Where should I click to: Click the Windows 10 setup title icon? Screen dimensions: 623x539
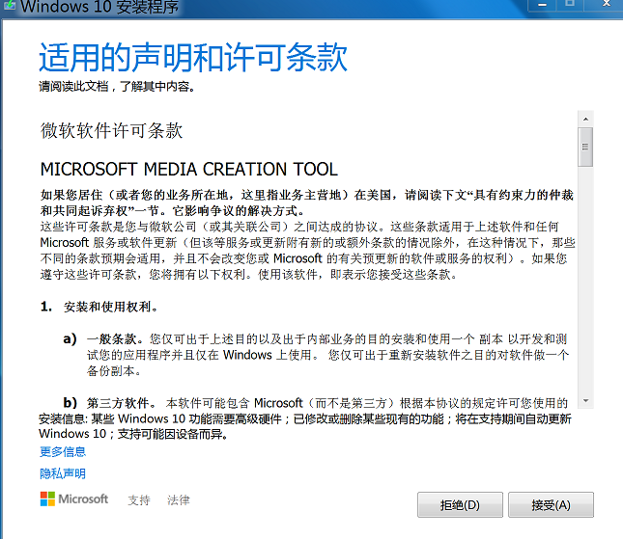(9, 5)
